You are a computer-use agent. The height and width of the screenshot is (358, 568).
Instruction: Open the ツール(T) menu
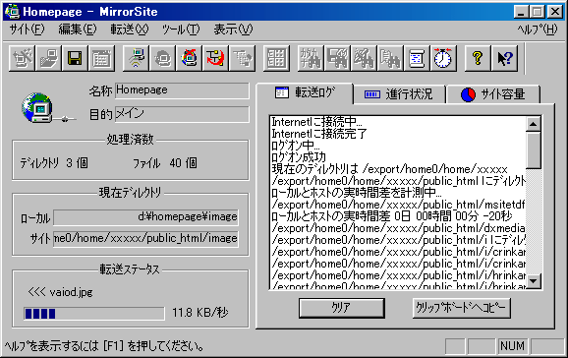(181, 30)
